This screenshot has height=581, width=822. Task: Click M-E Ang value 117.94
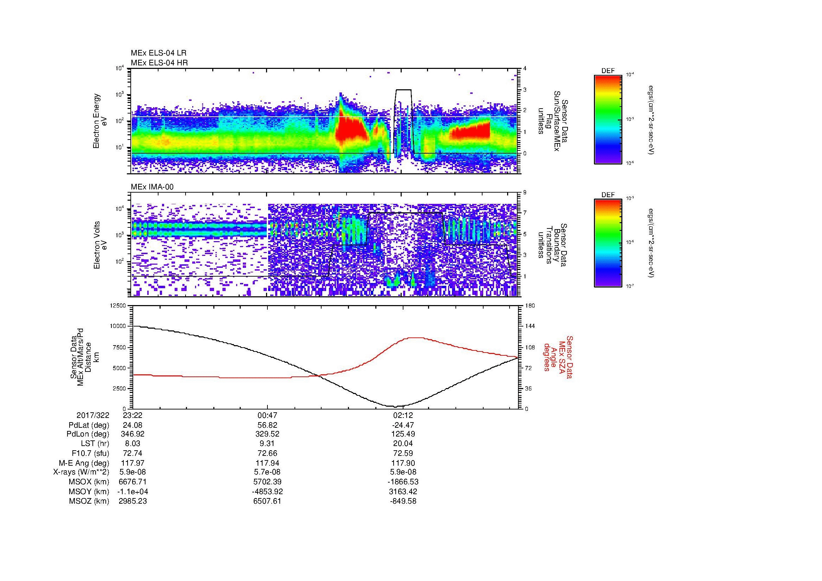[x=267, y=463]
